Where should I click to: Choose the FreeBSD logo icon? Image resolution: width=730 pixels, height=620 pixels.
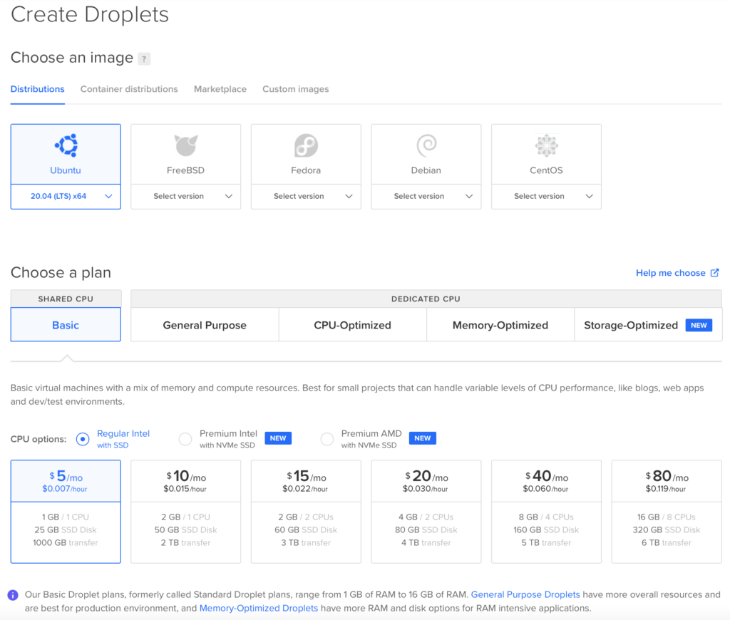click(186, 145)
